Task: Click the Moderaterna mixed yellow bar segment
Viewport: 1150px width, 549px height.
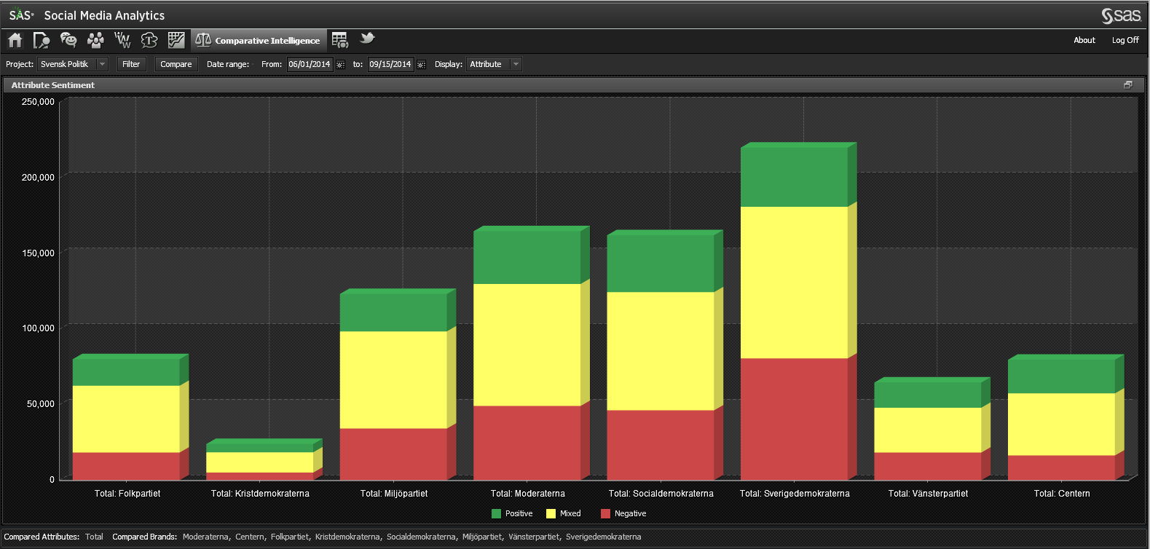Action: click(527, 344)
